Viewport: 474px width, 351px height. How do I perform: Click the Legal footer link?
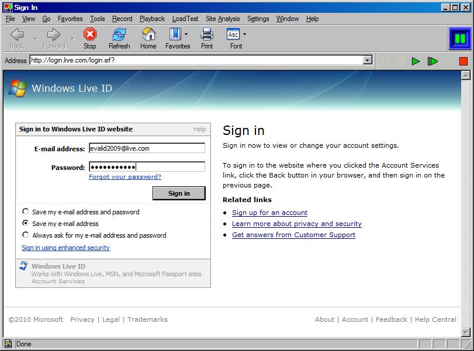tap(111, 319)
